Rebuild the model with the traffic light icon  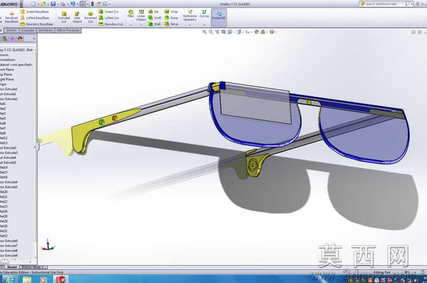[92, 4]
